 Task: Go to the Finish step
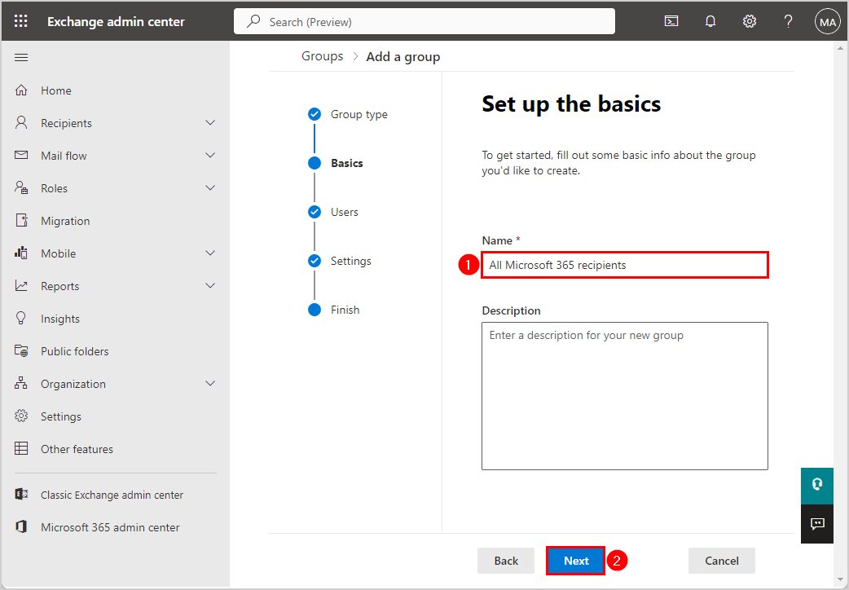click(x=345, y=310)
